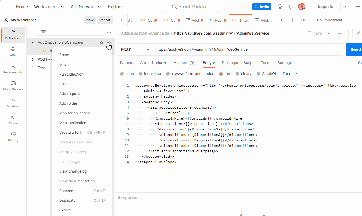The height and width of the screenshot is (216, 362).
Task: Open the dropdown chevron next to Upgrade
Action: (345, 7)
